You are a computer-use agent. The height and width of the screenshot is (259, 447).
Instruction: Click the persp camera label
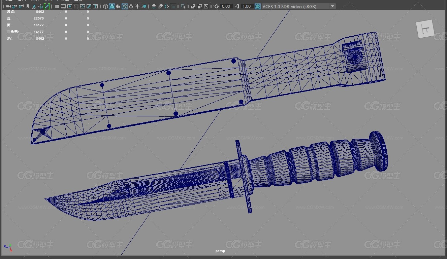[x=220, y=251]
